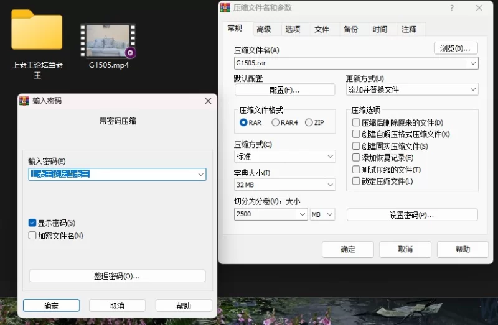Choose the ZIP archive format
Image resolution: width=498 pixels, height=325 pixels.
click(x=309, y=123)
